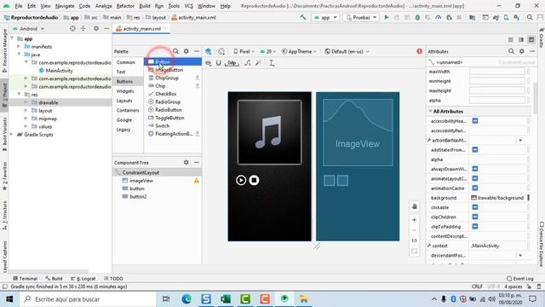Image resolution: width=545 pixels, height=307 pixels.
Task: Click the default margins 0dp button
Action: point(232,63)
